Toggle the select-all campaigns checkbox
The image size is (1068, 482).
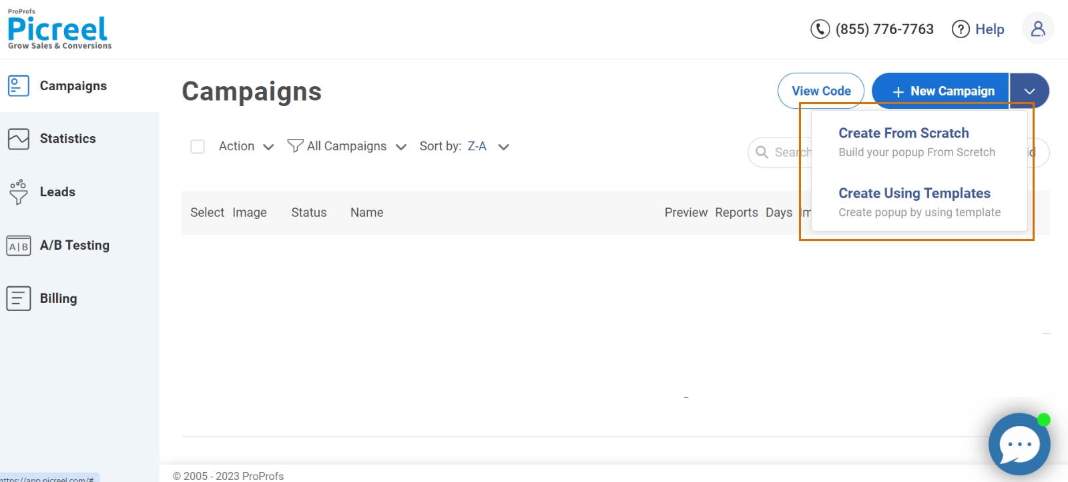198,146
